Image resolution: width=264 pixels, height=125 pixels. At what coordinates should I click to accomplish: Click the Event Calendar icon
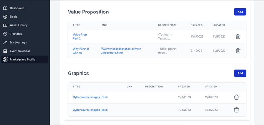point(5,51)
